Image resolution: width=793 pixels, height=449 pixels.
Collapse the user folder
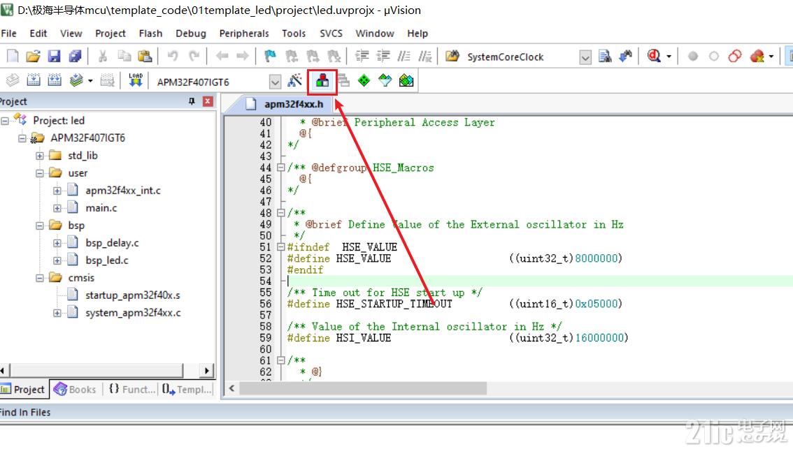coord(39,173)
